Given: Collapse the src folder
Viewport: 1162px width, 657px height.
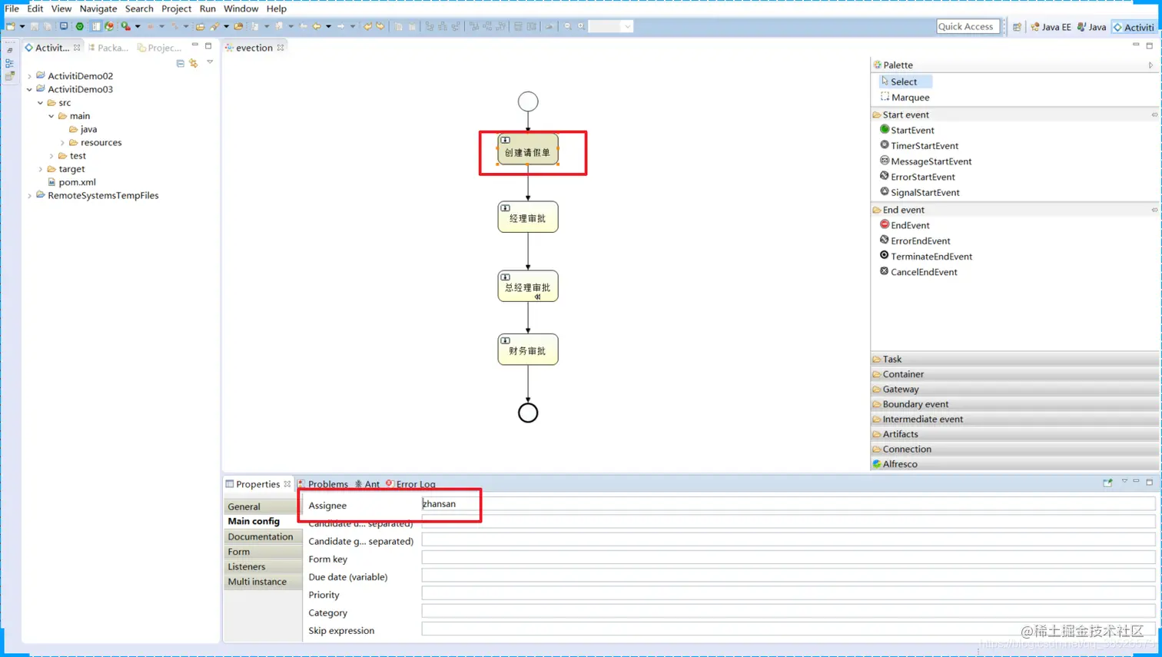Looking at the screenshot, I should 41,102.
